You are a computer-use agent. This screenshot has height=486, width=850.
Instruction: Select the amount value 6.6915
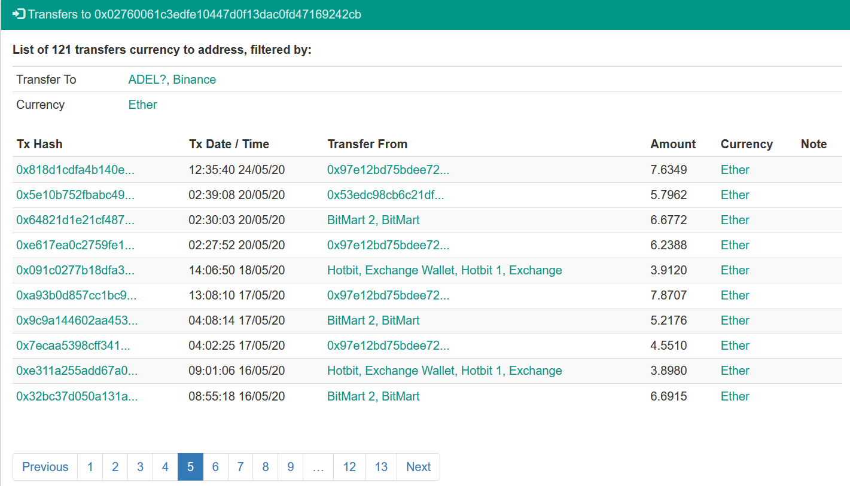tap(669, 396)
